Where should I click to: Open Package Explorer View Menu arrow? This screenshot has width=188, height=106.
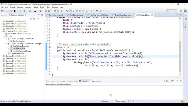[42, 18]
